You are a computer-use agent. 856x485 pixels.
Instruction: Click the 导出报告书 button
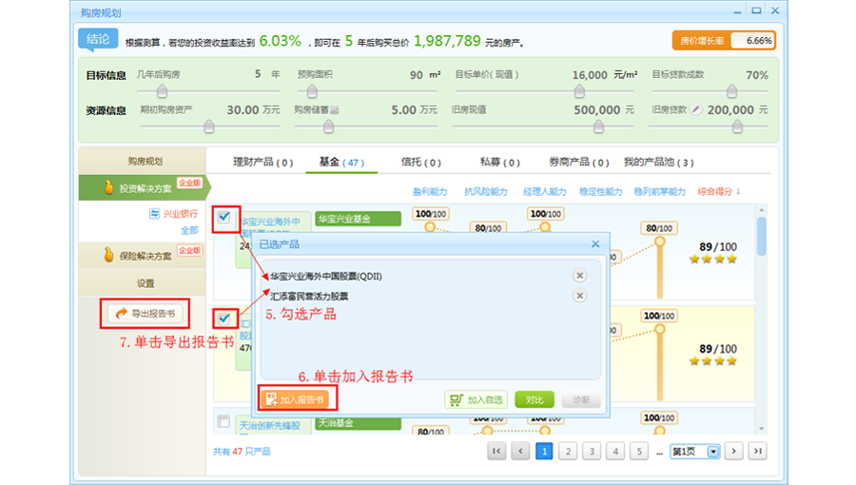click(144, 313)
